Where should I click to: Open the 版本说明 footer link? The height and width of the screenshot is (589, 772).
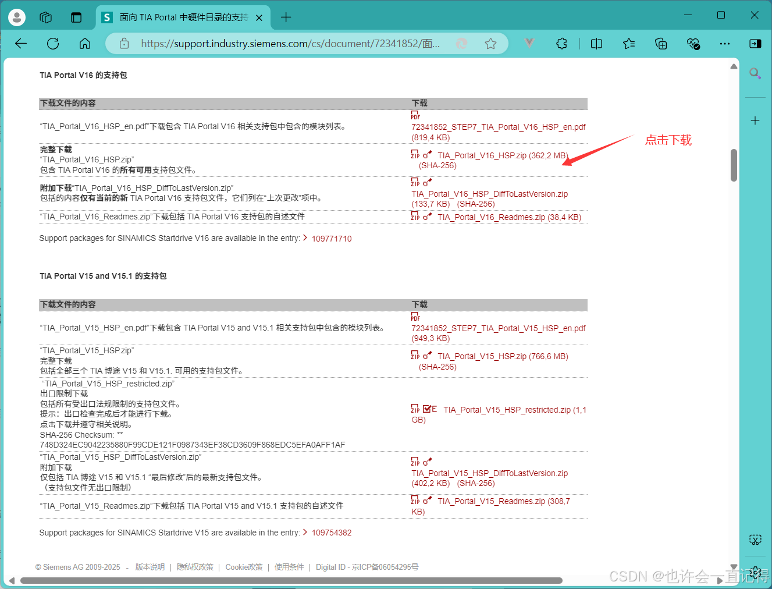[150, 567]
